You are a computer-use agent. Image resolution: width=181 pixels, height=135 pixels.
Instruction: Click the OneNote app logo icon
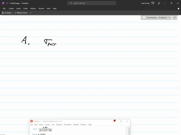[x=3, y=3]
